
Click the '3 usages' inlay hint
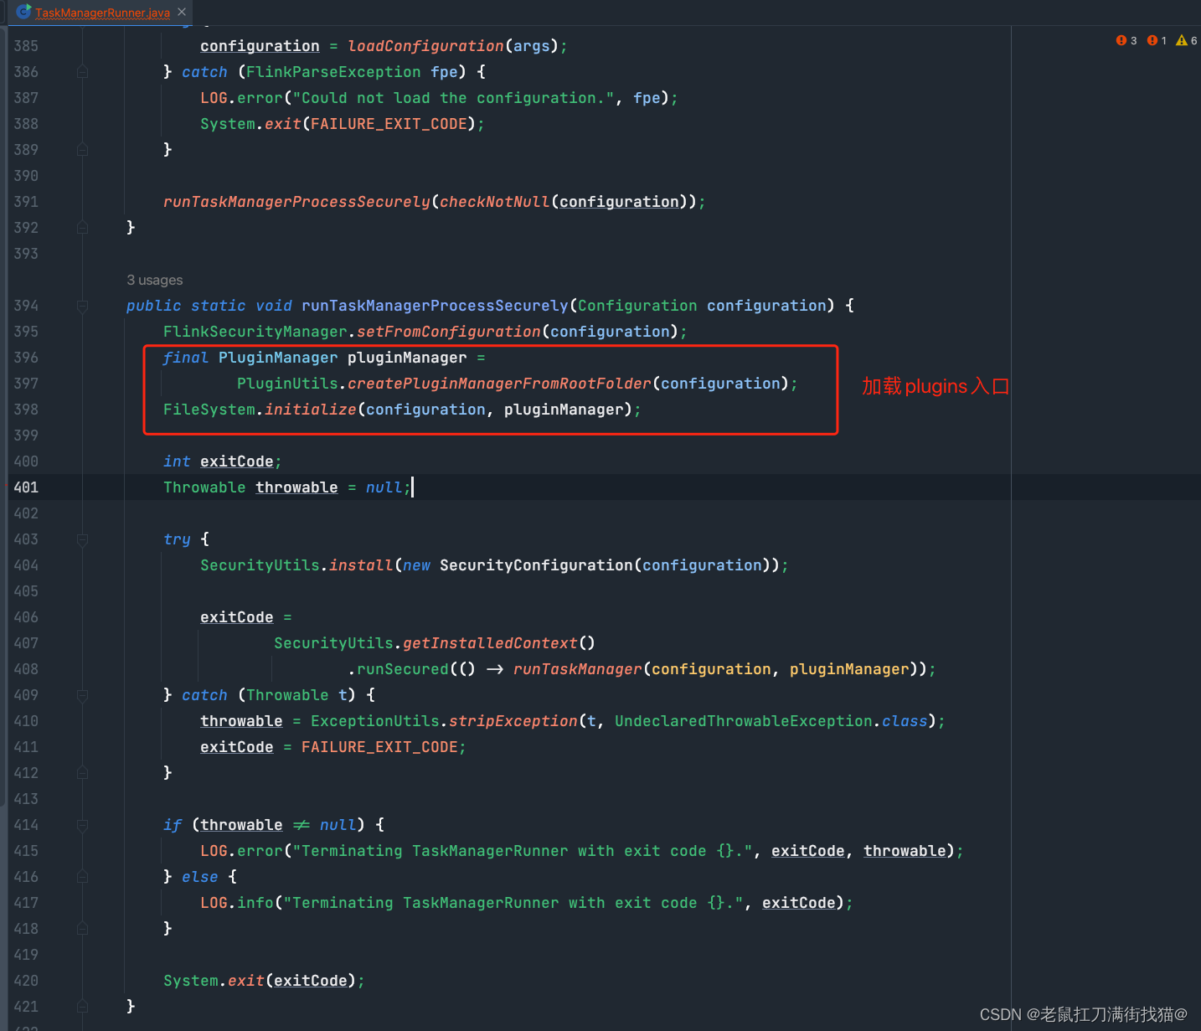(x=155, y=280)
